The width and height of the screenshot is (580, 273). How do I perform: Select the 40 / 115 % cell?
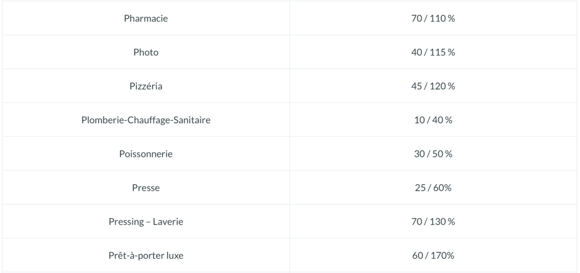[433, 52]
